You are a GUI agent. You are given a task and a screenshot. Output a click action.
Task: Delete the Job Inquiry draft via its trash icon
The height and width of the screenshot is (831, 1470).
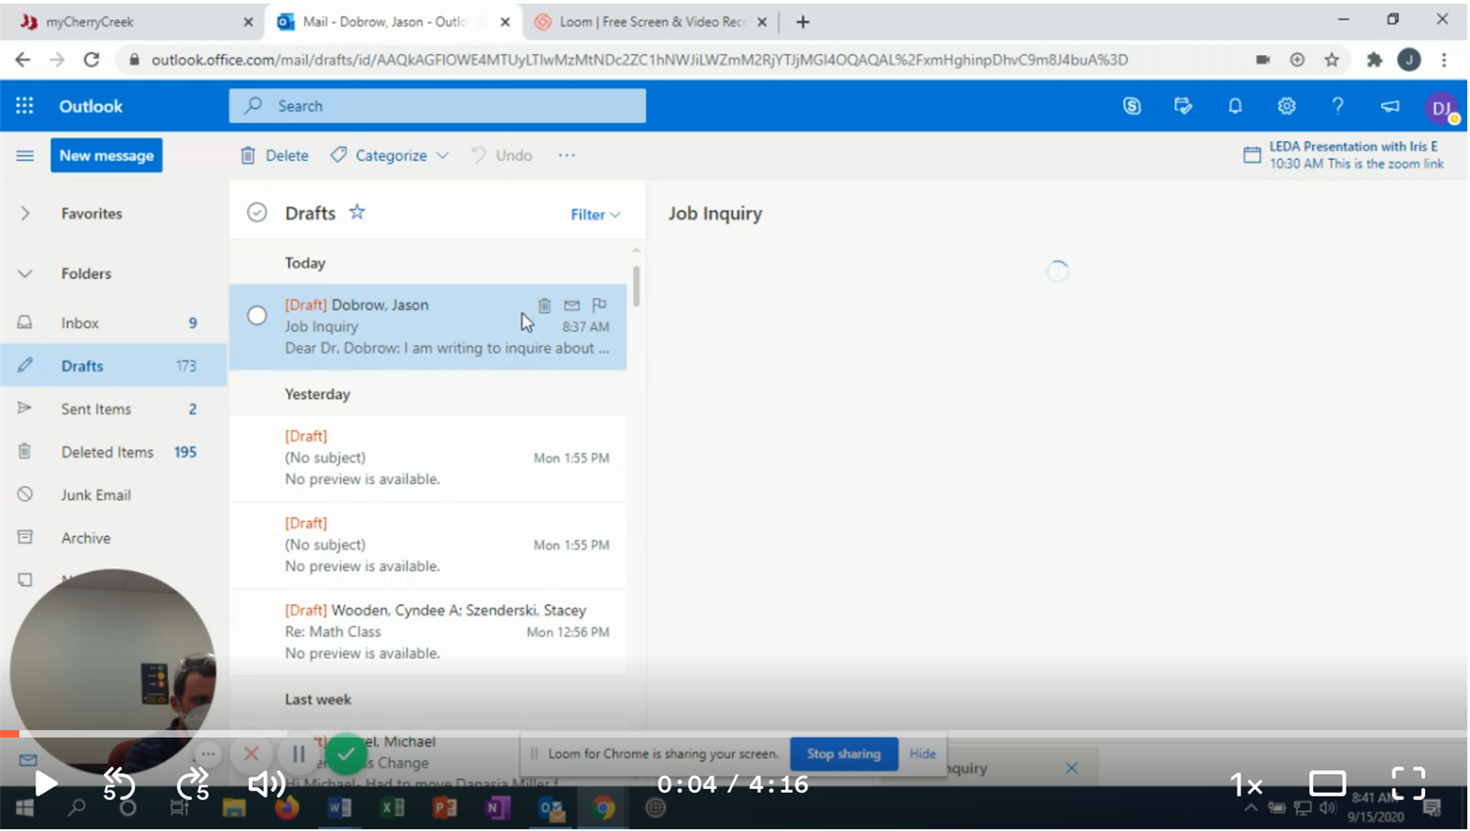click(545, 306)
